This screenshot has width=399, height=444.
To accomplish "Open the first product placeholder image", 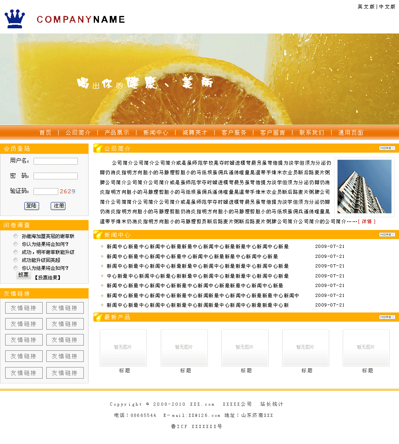I will point(123,348).
